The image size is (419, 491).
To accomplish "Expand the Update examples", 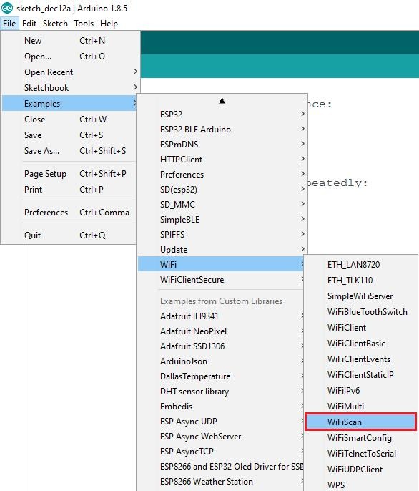I will coord(222,250).
